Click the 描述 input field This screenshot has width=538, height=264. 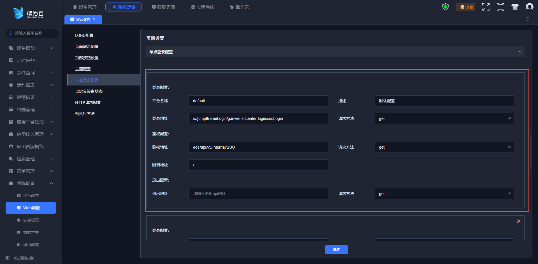pos(444,101)
